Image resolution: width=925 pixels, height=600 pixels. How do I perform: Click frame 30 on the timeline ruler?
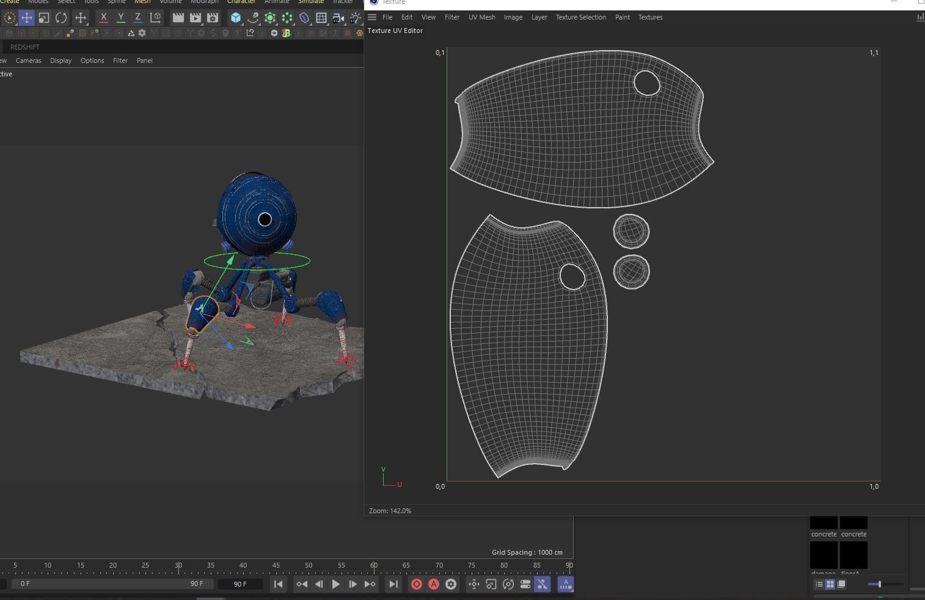click(x=178, y=565)
